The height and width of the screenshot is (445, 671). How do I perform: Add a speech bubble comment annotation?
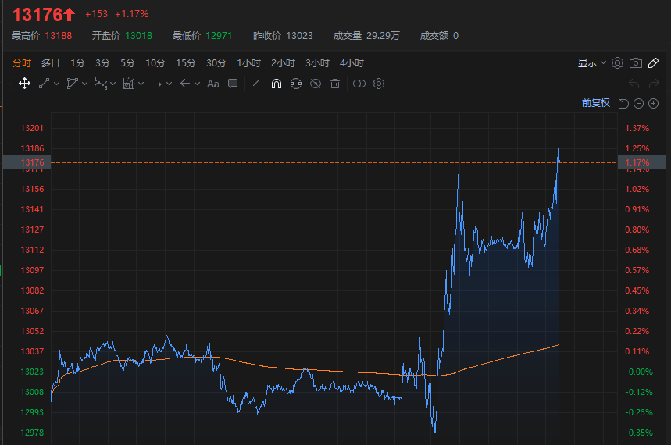coord(233,84)
